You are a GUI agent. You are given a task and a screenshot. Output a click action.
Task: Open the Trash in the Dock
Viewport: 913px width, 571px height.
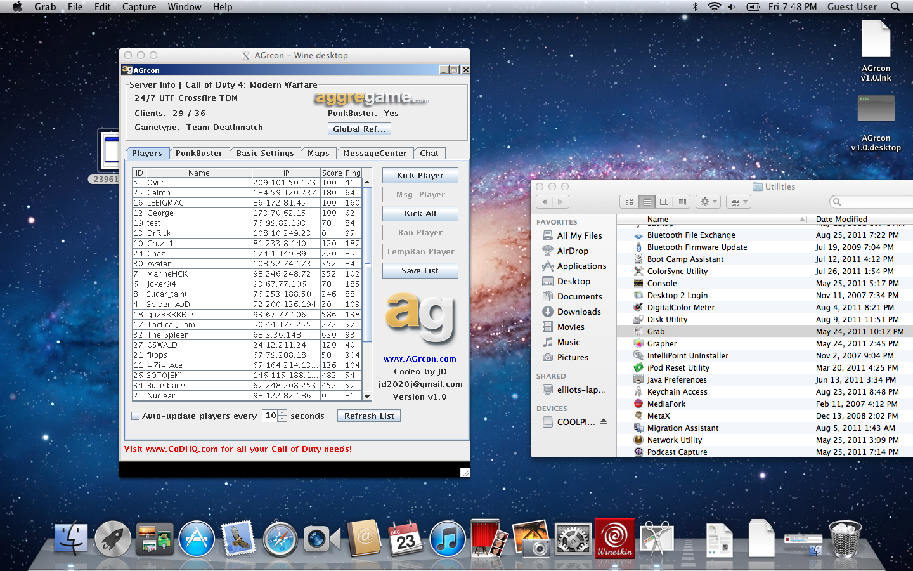pyautogui.click(x=845, y=538)
